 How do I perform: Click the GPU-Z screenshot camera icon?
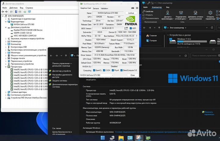[x=133, y=8]
